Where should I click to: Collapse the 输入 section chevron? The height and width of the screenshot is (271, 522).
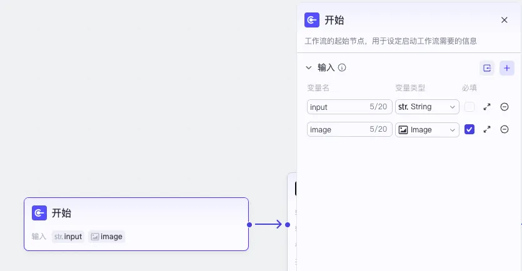click(x=309, y=68)
